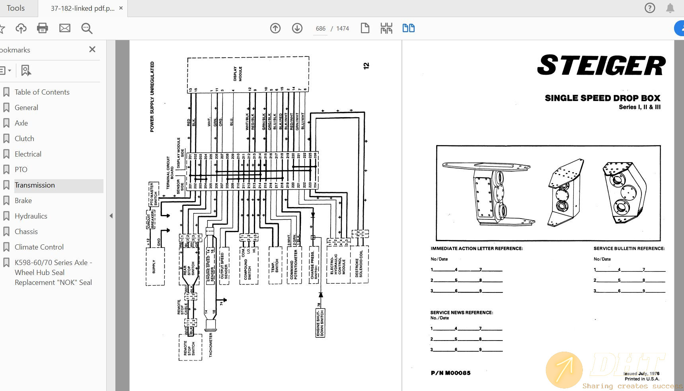Image resolution: width=684 pixels, height=391 pixels.
Task: Toggle two-page view icon
Action: pyautogui.click(x=409, y=28)
